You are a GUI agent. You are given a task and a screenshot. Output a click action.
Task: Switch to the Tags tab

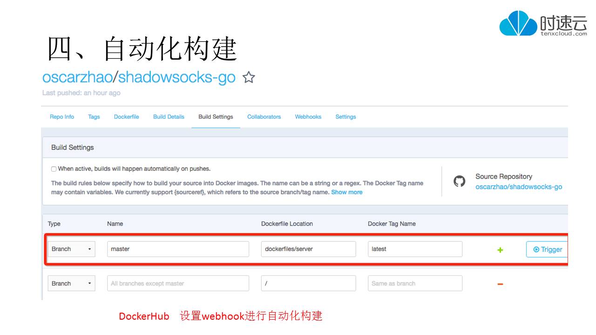[x=94, y=117]
